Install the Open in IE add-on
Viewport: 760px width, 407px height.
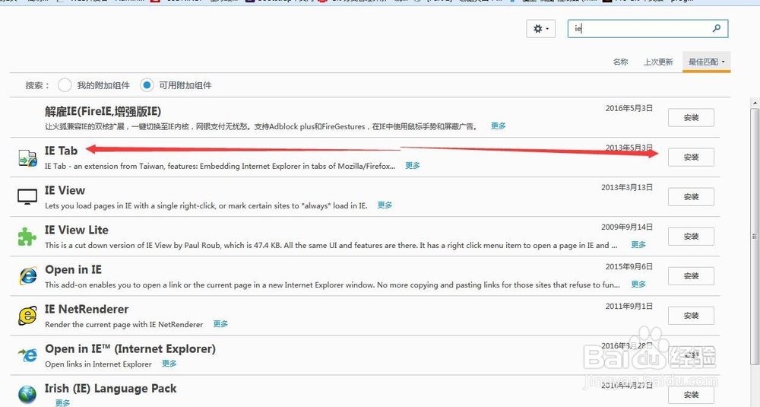pyautogui.click(x=691, y=276)
